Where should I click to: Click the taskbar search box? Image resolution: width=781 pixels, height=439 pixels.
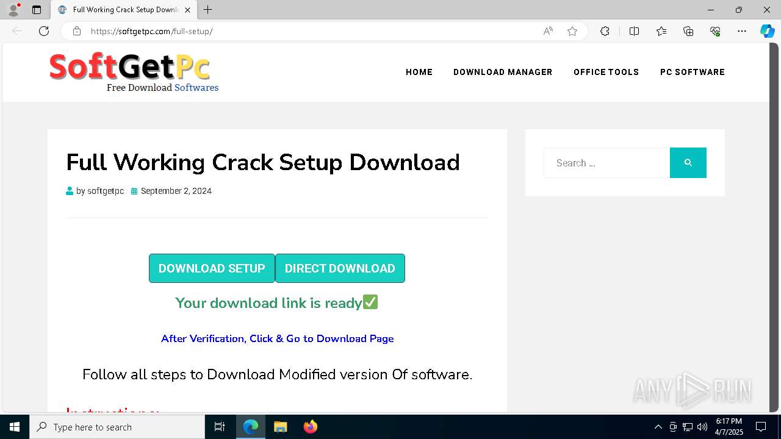coord(117,427)
